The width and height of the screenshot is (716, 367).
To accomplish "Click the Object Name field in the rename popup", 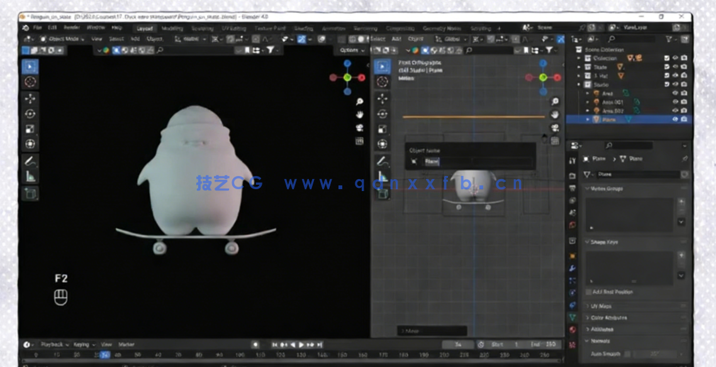I will coord(475,161).
